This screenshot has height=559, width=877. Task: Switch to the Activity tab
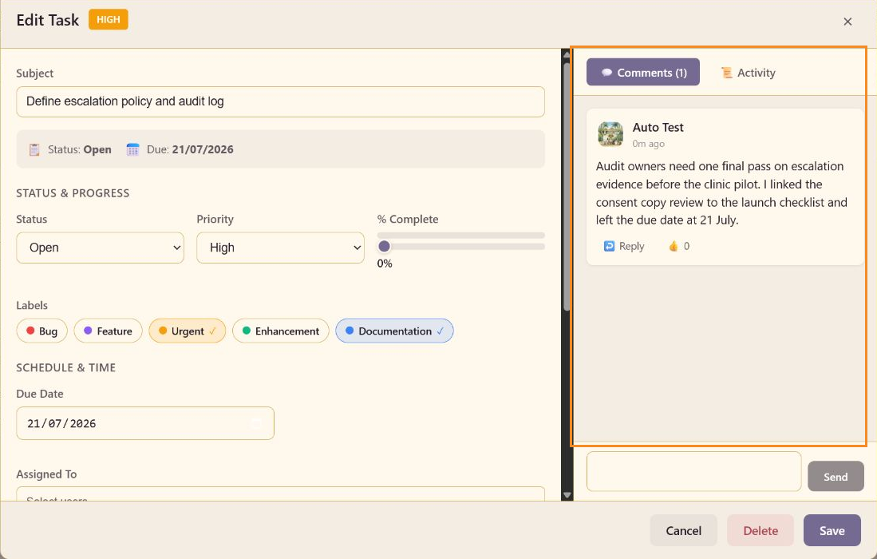pyautogui.click(x=748, y=73)
